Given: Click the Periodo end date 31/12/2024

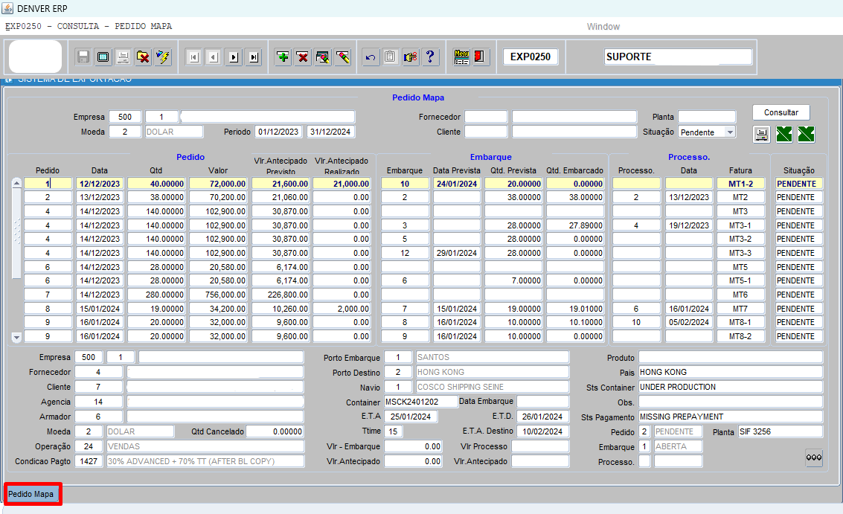Looking at the screenshot, I should [330, 132].
